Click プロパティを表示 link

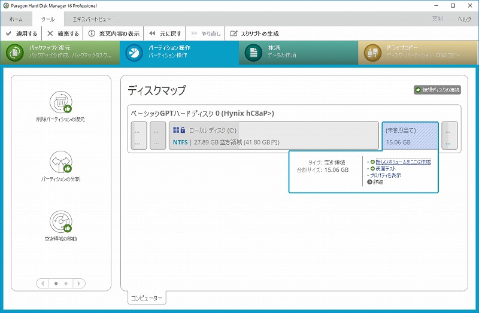(386, 175)
